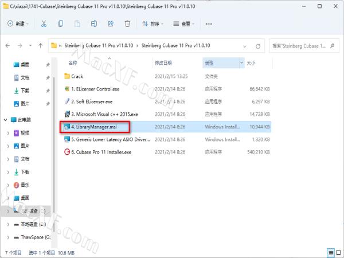Click the Paste icon in toolbar
This screenshot has width=344, height=258.
77,24
